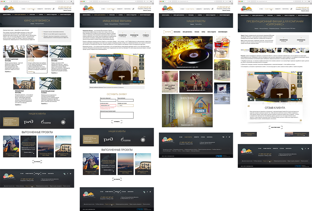This screenshot has width=312, height=211.
Task: Click Все проекты on the Кино для бизнеса page
Action: pos(37,162)
